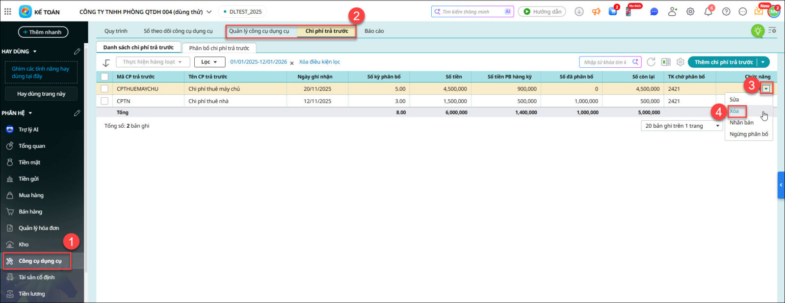
Task: Tick the checkbox for CPTN row
Action: click(105, 101)
